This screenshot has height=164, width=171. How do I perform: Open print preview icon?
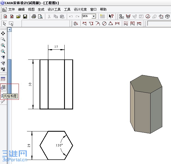[40, 17]
